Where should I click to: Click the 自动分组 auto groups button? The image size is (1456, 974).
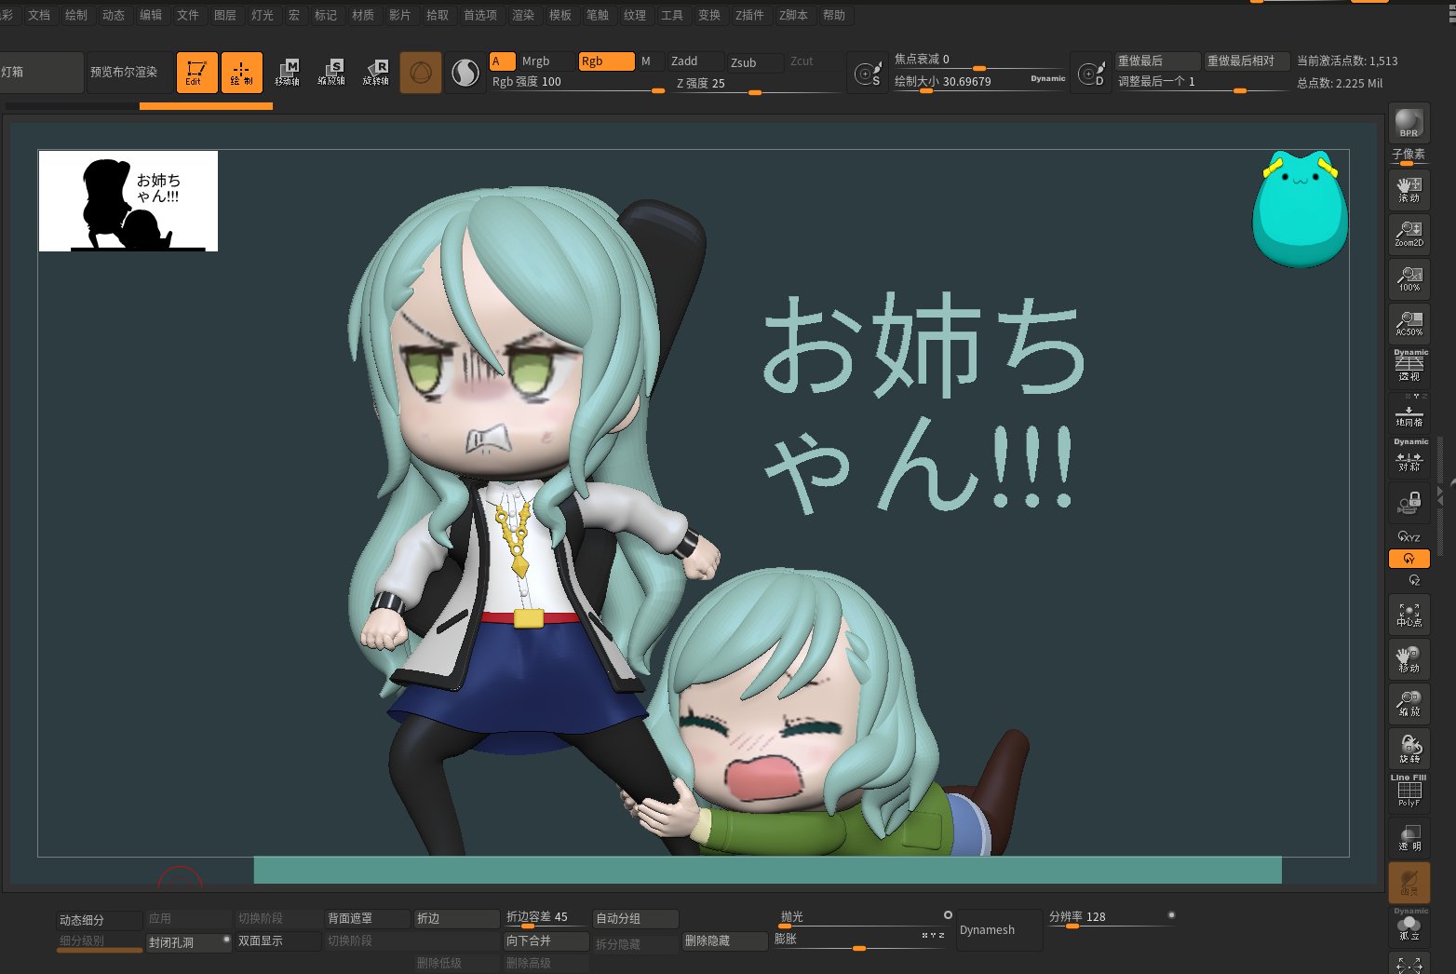635,919
